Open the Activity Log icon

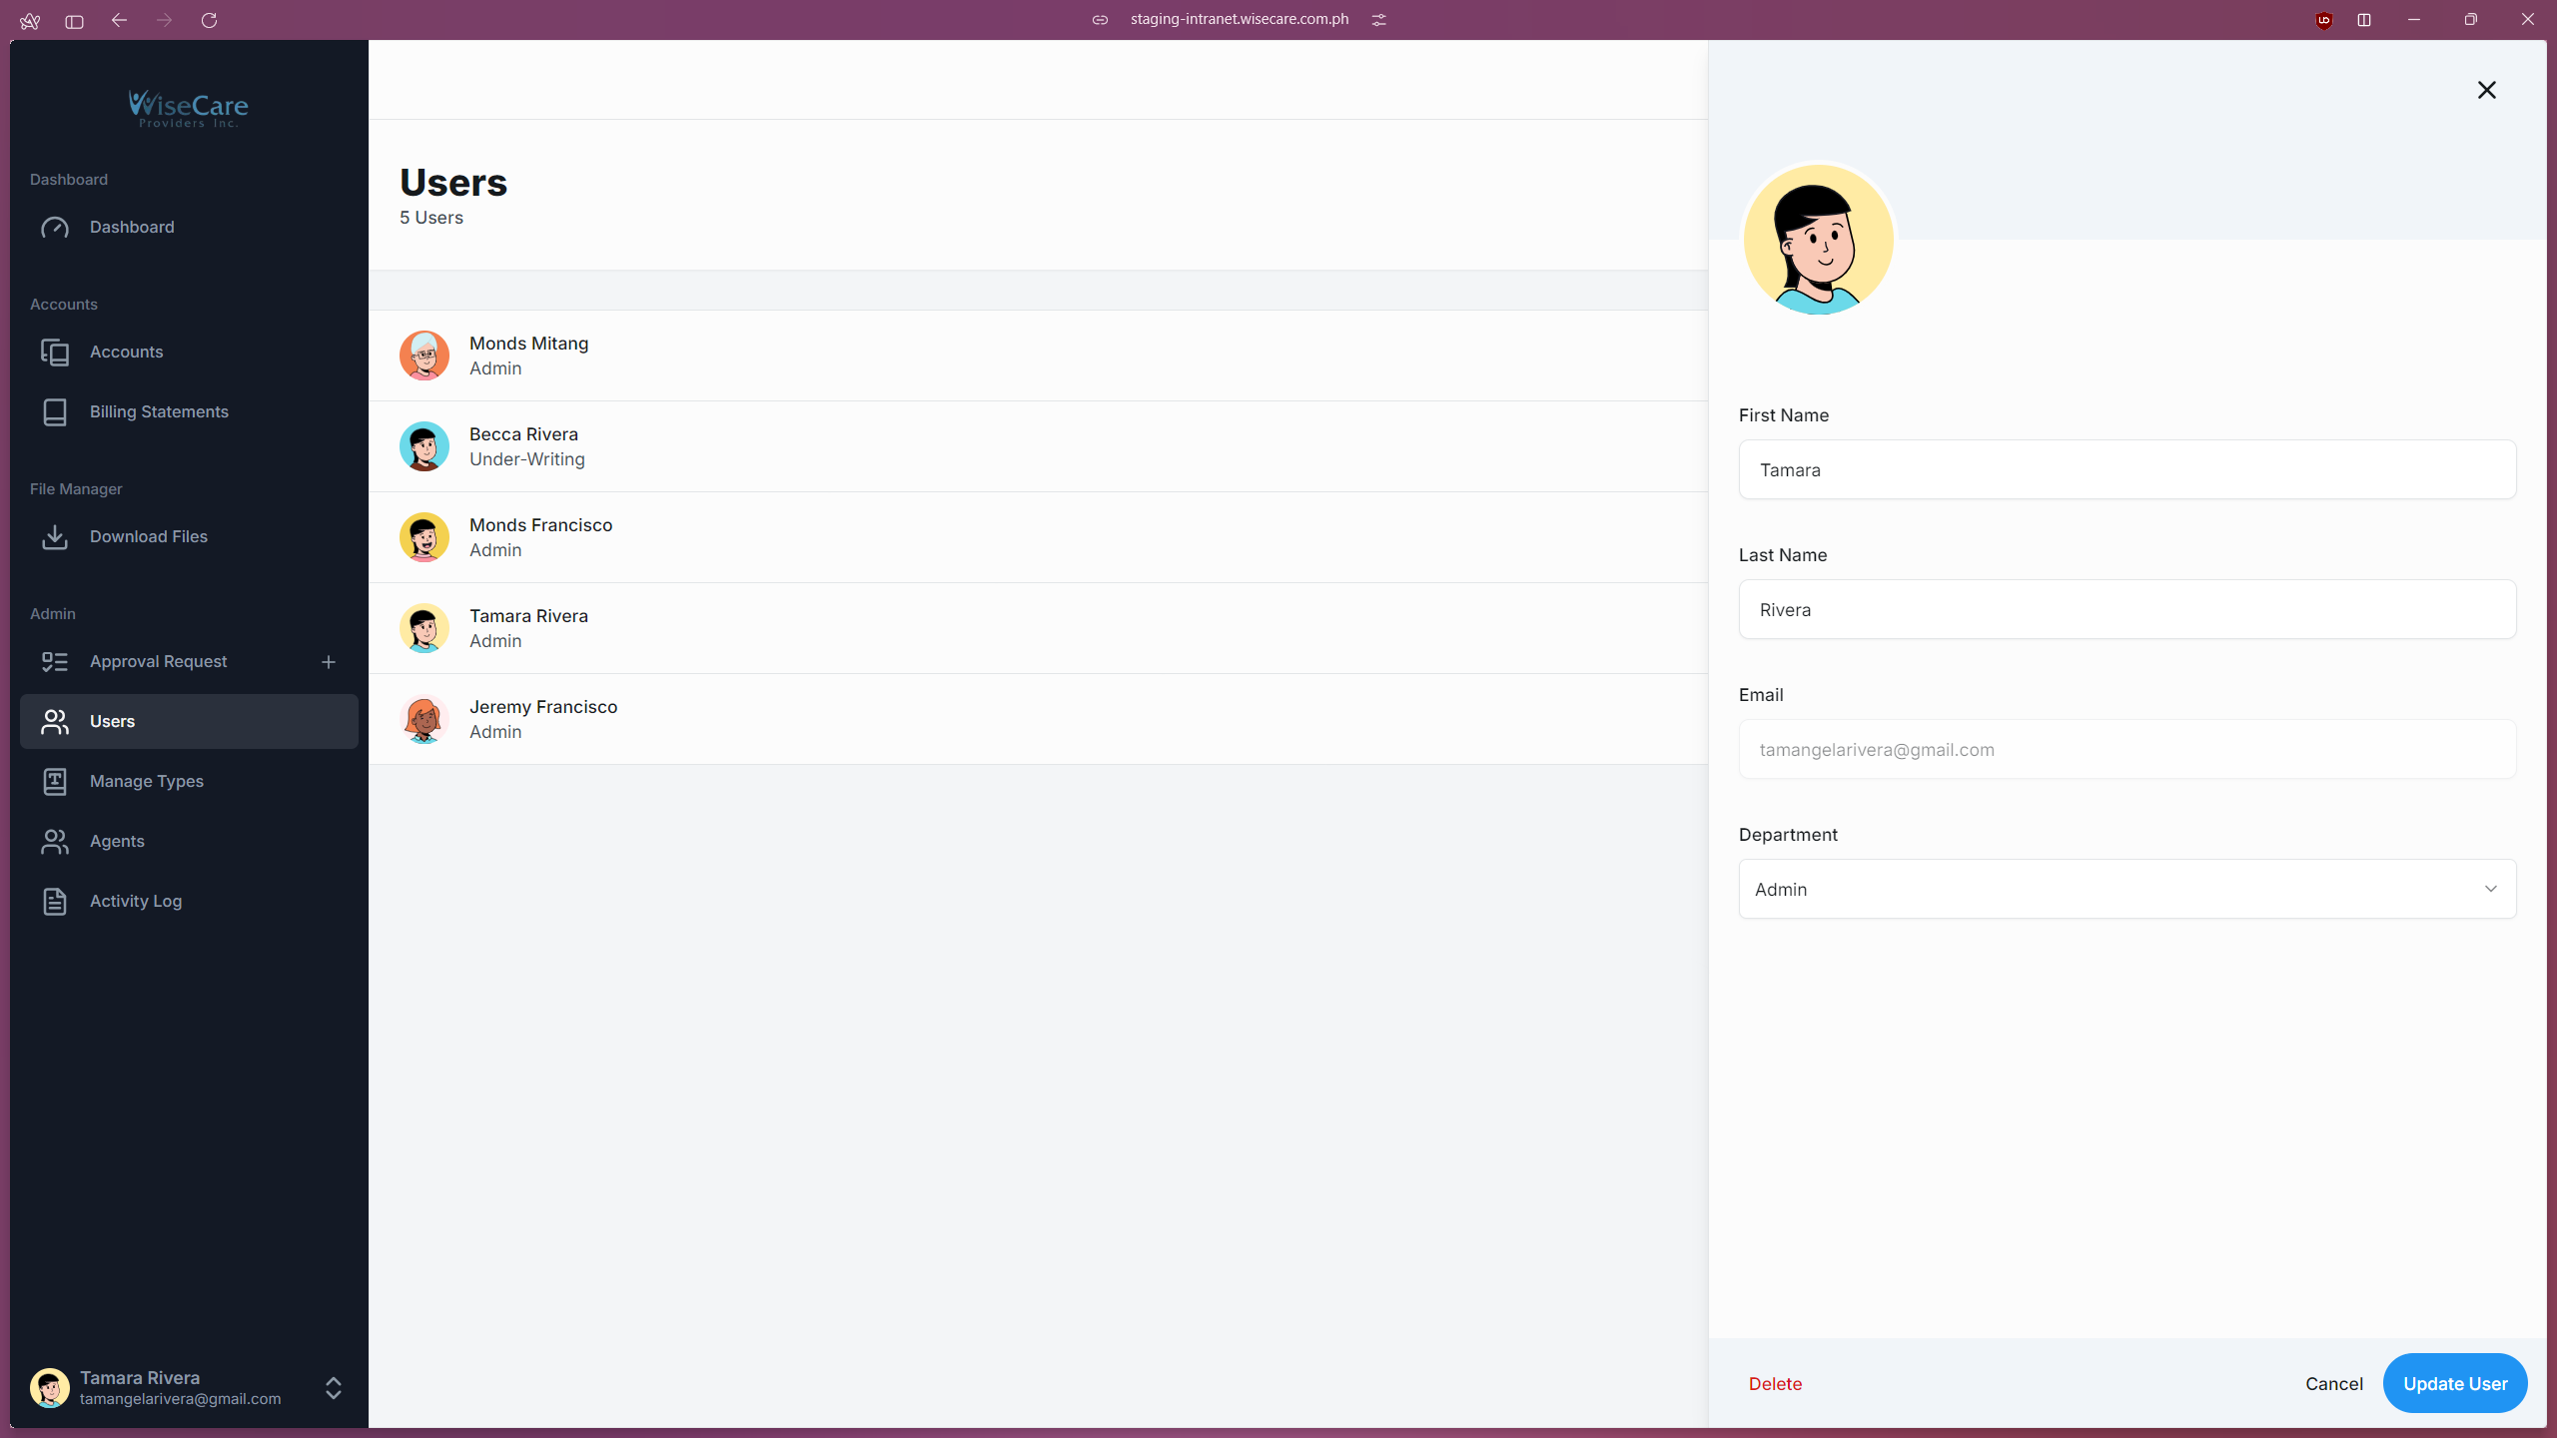pos(56,901)
